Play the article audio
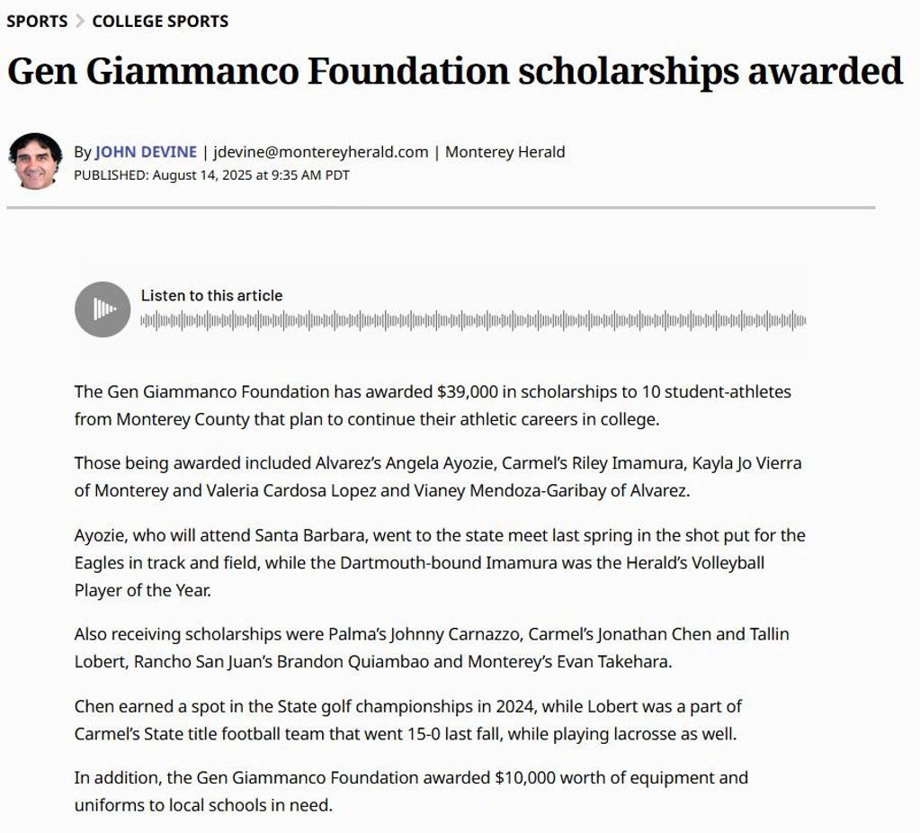This screenshot has height=833, width=920. (103, 309)
